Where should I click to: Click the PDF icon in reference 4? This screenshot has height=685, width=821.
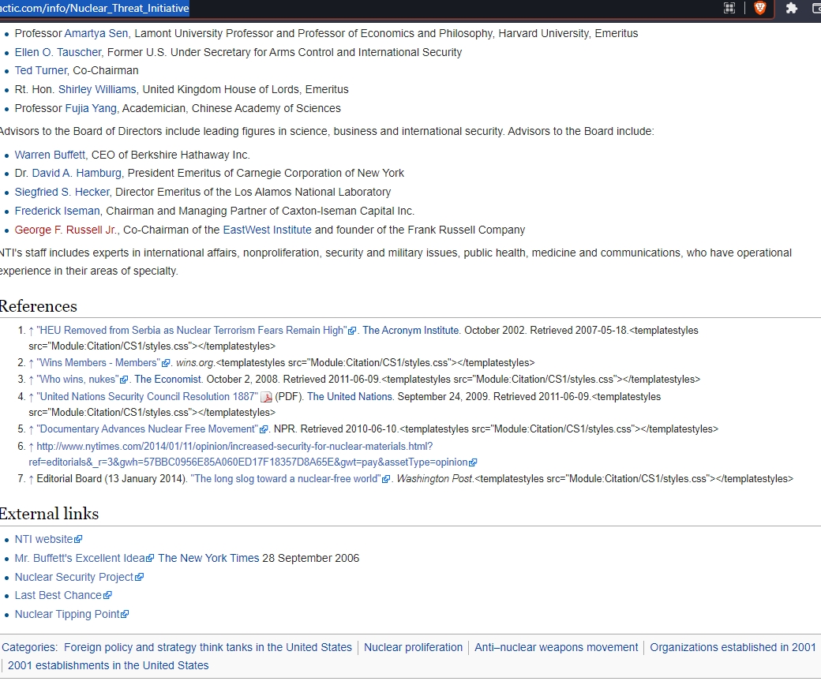pyautogui.click(x=267, y=397)
